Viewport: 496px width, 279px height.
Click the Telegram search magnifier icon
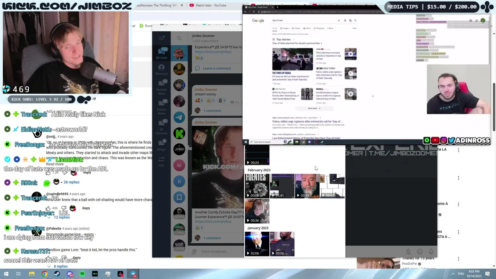point(179,38)
